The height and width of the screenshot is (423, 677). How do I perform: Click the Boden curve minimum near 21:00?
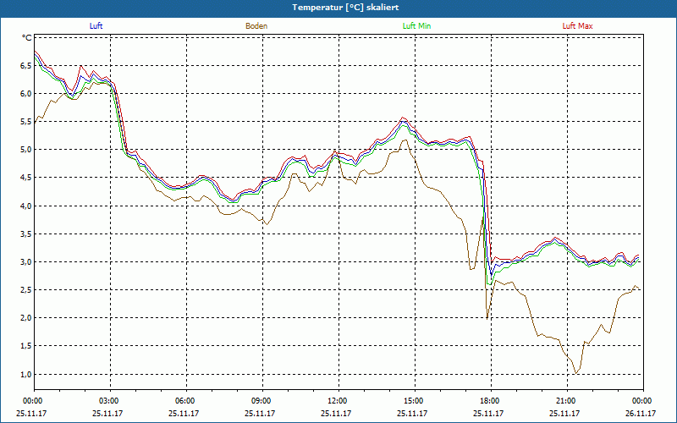point(576,373)
